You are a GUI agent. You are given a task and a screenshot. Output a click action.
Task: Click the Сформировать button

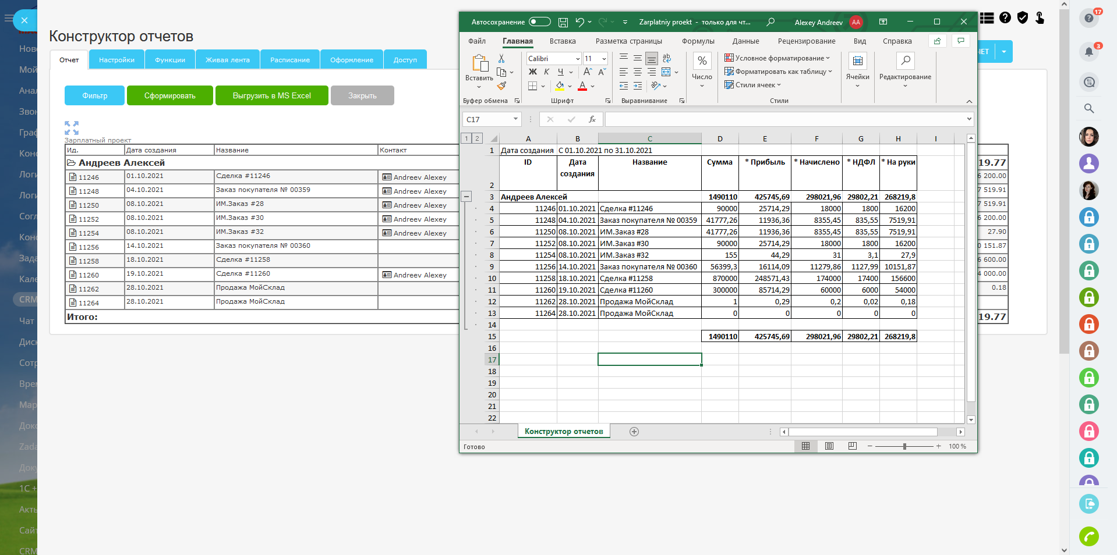pyautogui.click(x=169, y=96)
